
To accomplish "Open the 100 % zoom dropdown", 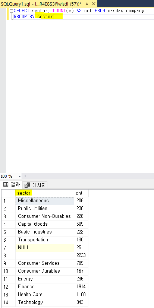I will 19,176.
